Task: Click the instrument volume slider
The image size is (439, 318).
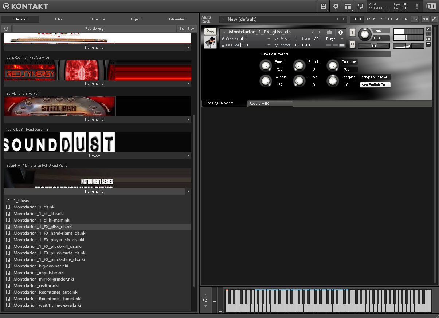Action: [x=408, y=45]
